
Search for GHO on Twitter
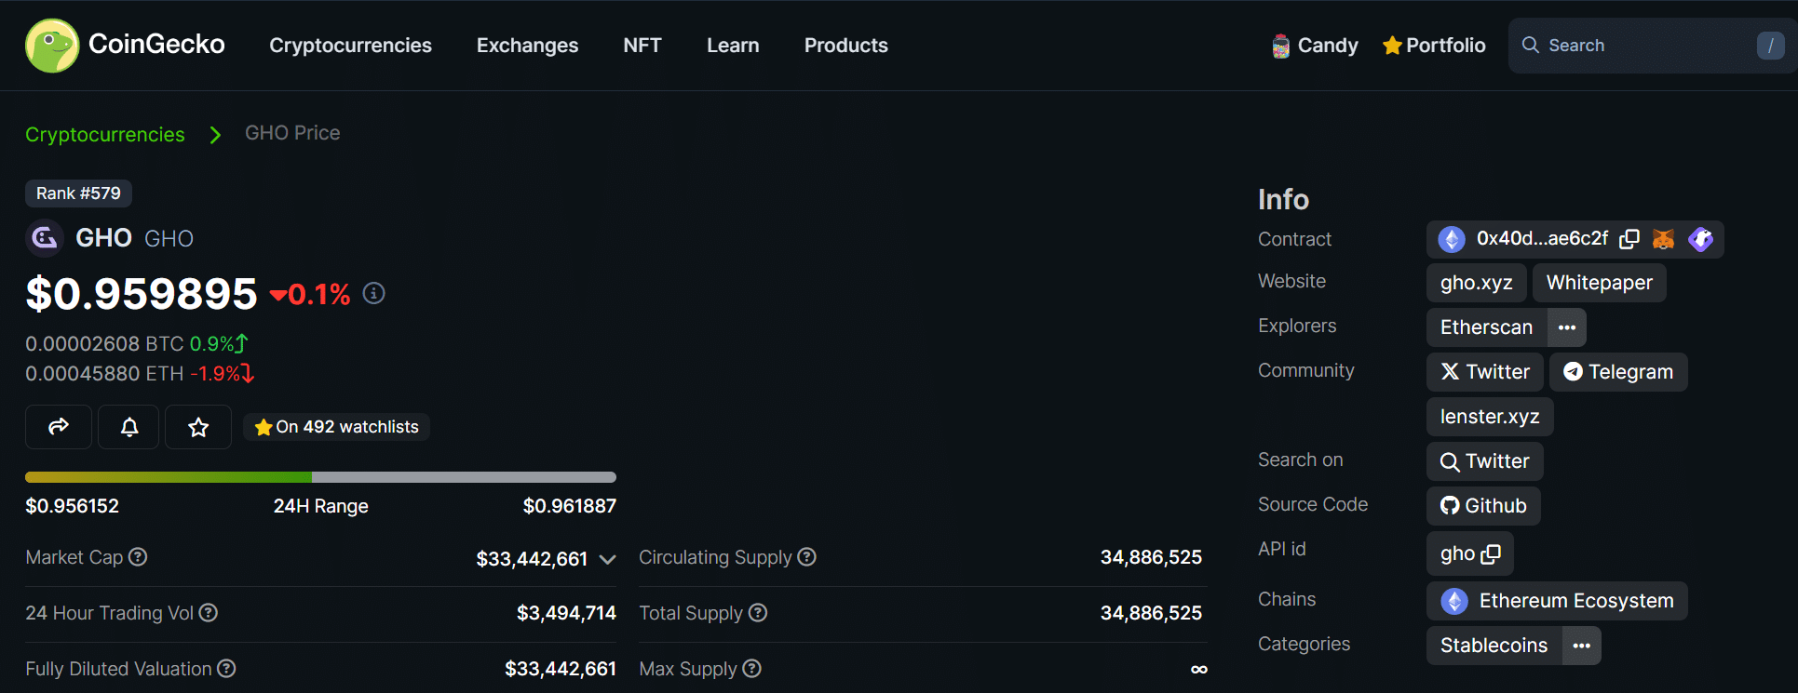(x=1485, y=461)
